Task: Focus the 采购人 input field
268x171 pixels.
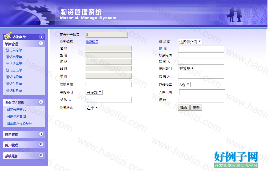Action: pos(109,100)
